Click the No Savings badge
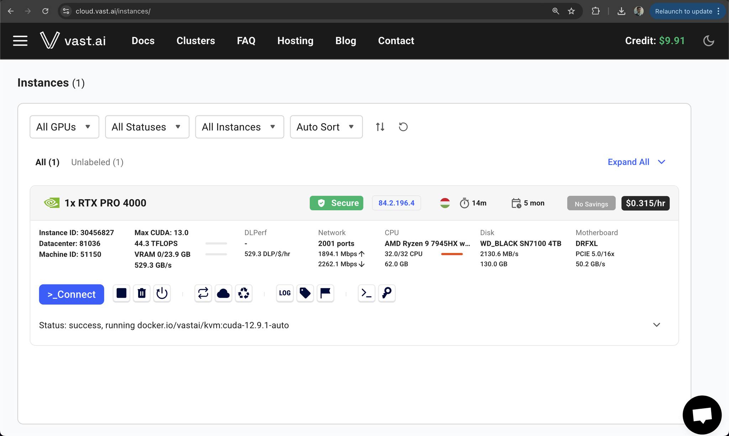Image resolution: width=729 pixels, height=436 pixels. pyautogui.click(x=591, y=203)
